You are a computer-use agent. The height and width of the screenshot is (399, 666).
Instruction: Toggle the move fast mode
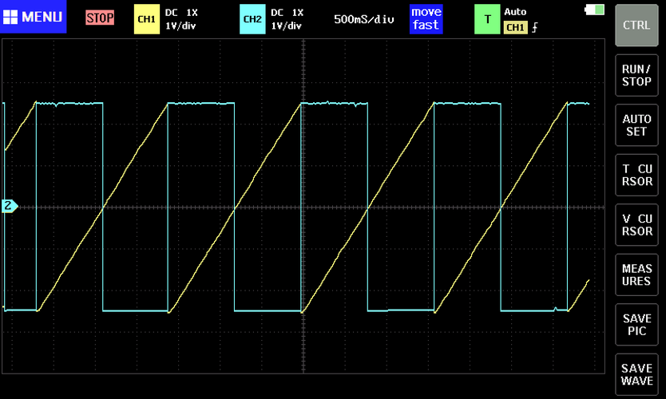426,19
